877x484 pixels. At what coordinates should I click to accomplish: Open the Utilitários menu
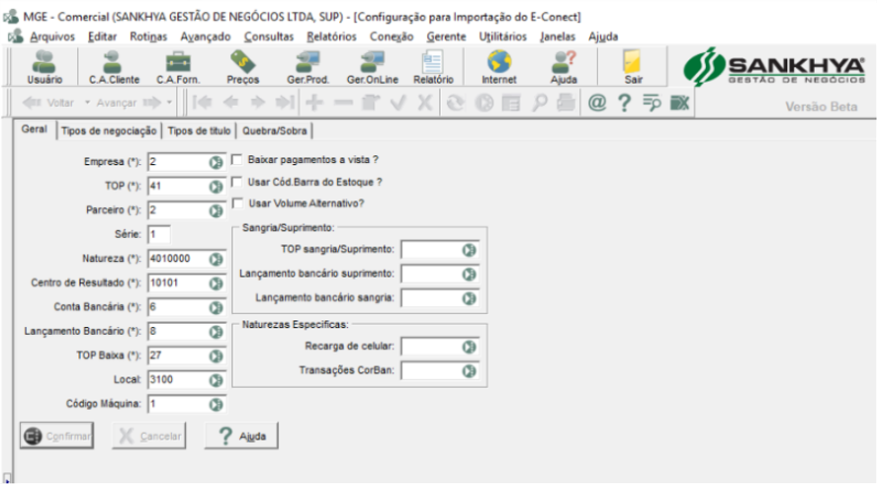tap(502, 37)
